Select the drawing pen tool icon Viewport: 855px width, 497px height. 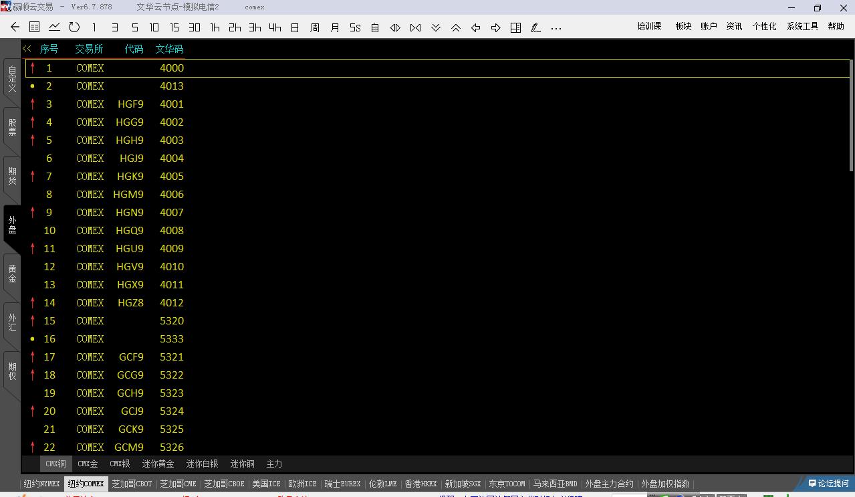[535, 27]
